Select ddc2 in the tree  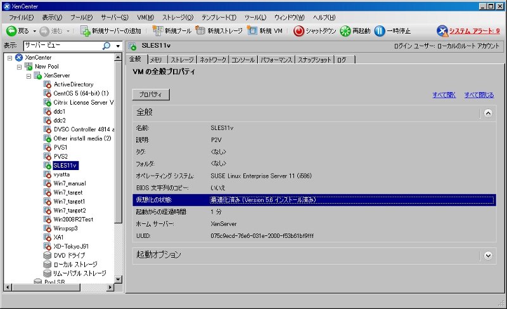[x=60, y=121]
